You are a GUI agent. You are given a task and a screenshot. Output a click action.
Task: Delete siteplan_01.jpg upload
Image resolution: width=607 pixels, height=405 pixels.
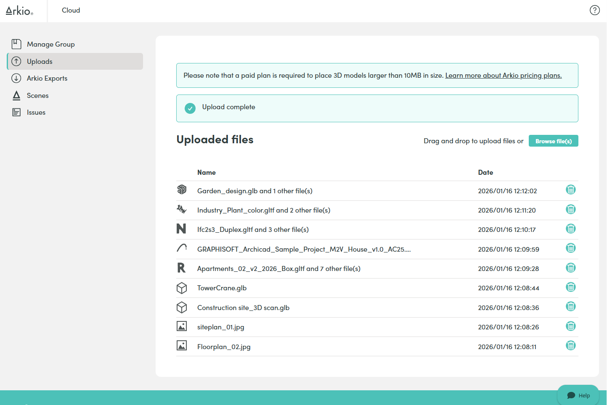pyautogui.click(x=571, y=326)
